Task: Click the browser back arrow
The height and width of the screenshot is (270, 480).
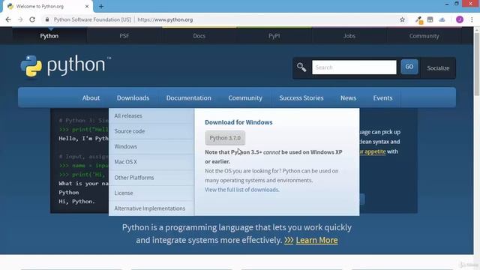Action: pyautogui.click(x=8, y=19)
